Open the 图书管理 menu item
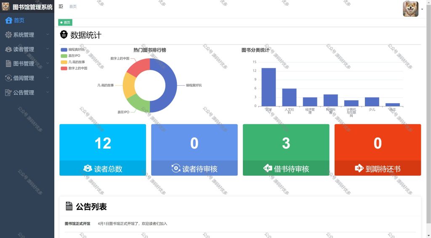This screenshot has height=238, width=431. click(x=27, y=64)
